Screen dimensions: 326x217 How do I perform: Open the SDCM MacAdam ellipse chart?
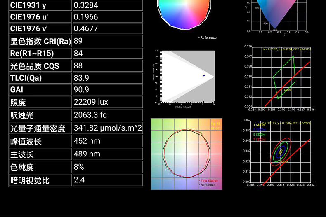click(282, 153)
